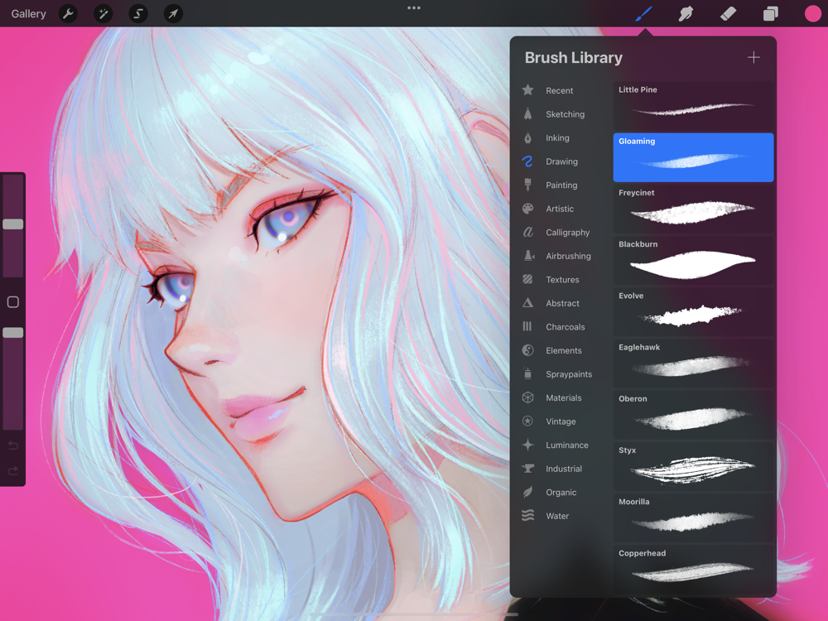Undo with the sidebar undo arrow
The width and height of the screenshot is (828, 621).
click(x=13, y=445)
